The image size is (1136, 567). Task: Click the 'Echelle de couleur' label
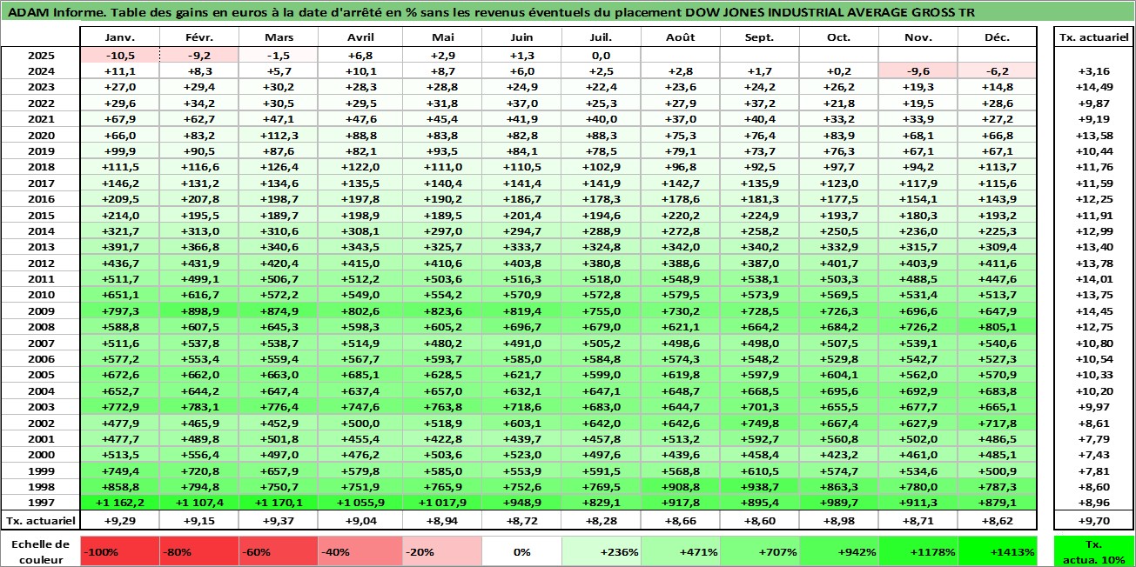tap(40, 551)
